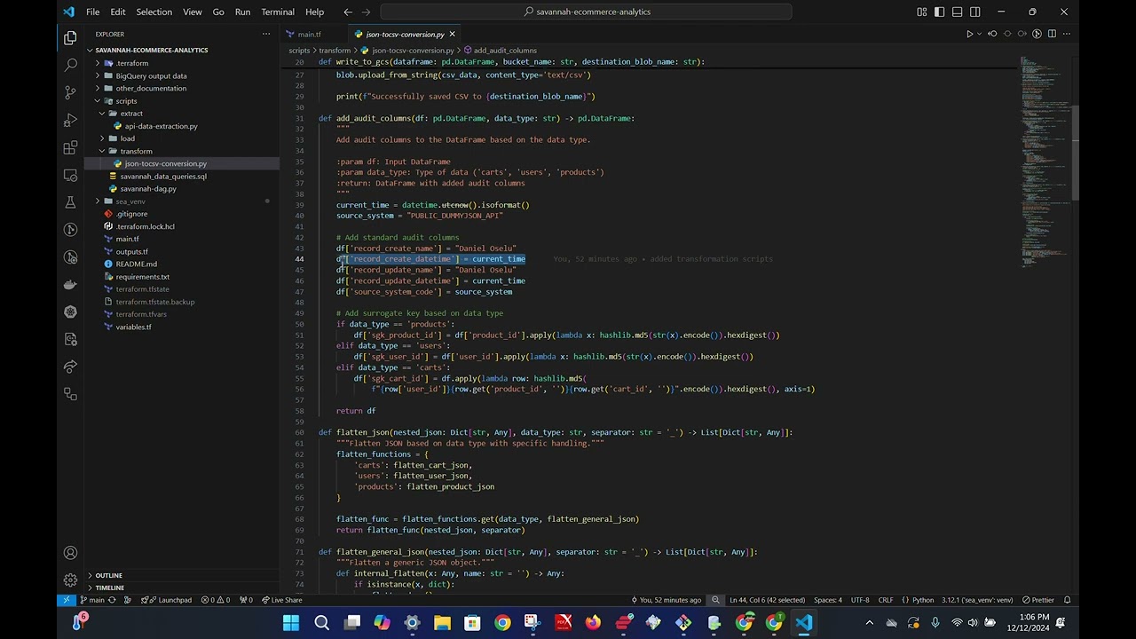
Task: Change the UTF-8 file encoding
Action: coord(860,600)
